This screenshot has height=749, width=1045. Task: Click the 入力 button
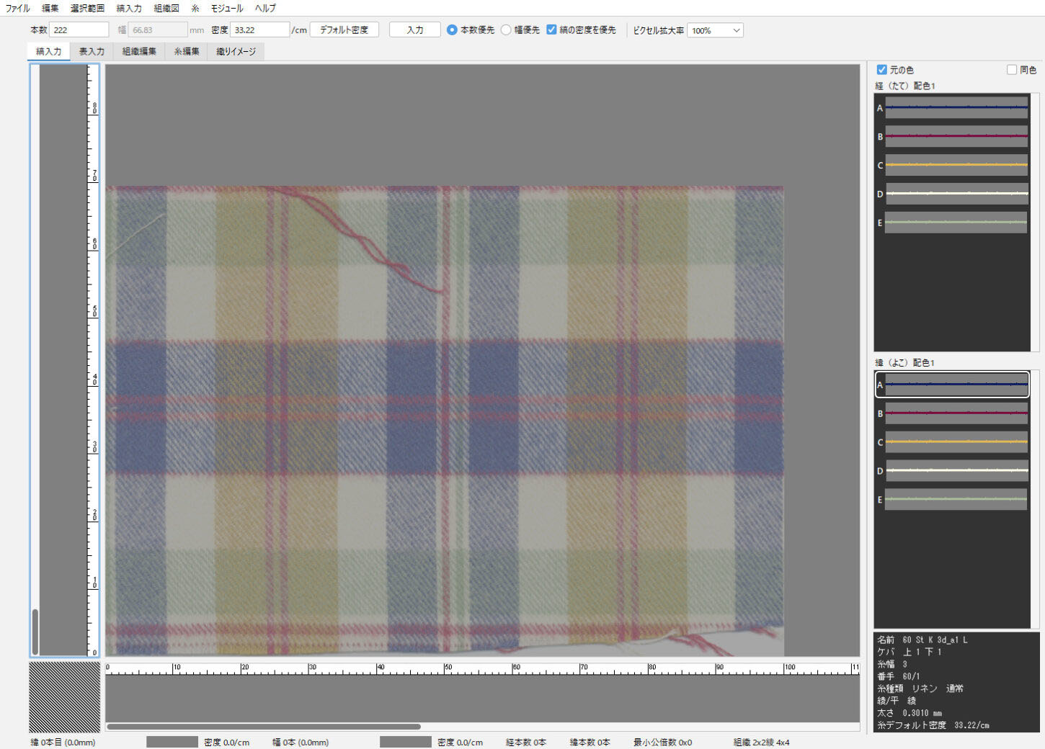tap(414, 30)
